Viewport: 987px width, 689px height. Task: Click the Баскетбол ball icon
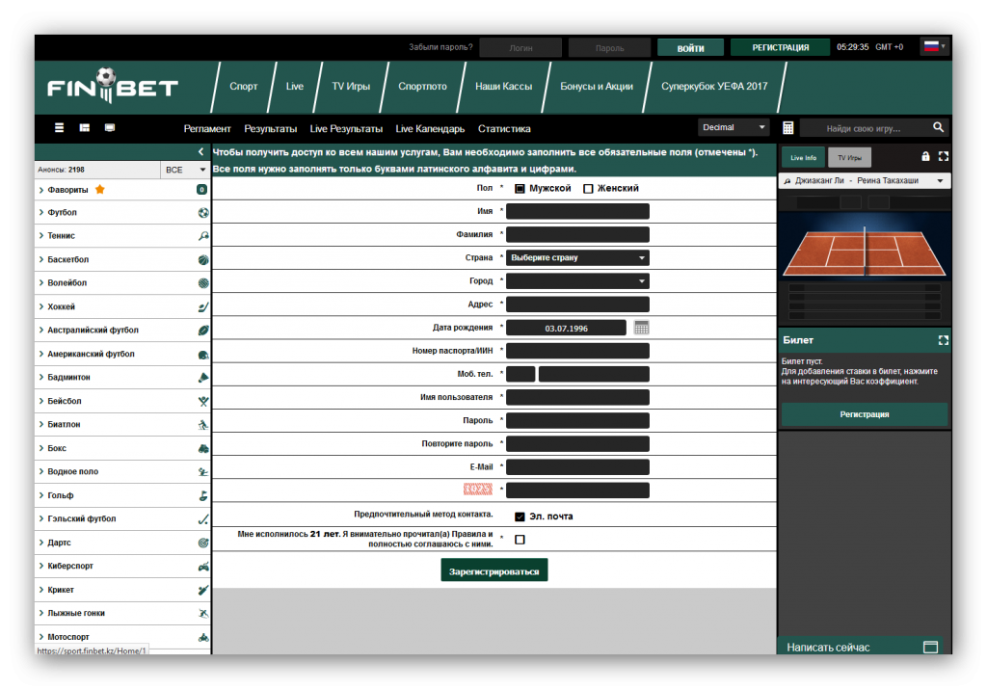pyautogui.click(x=203, y=260)
